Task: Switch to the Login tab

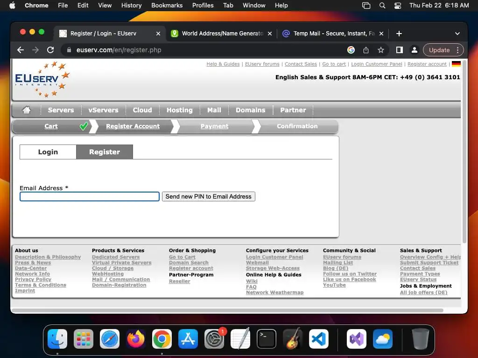Action: pyautogui.click(x=48, y=152)
